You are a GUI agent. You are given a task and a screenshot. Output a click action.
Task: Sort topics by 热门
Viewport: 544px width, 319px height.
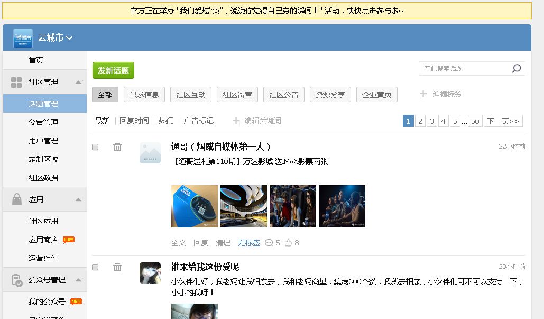167,121
